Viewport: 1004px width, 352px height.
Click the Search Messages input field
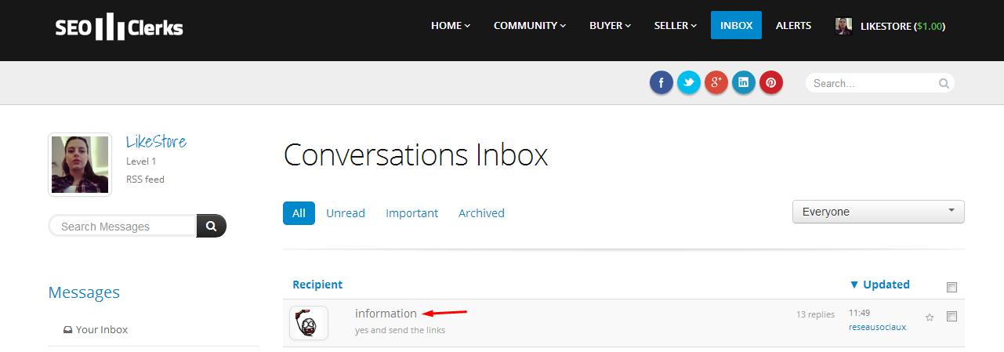[122, 226]
